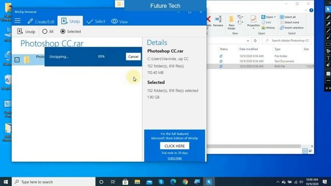Click Invert selection in Explorer
This screenshot has height=186, width=331.
tap(292, 27)
